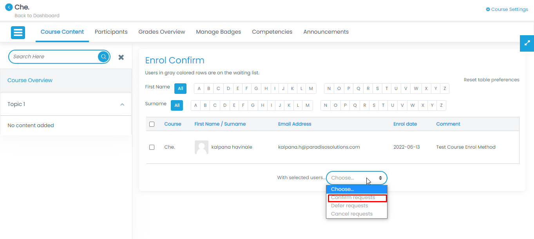The width and height of the screenshot is (534, 239).
Task: Open the 'With selected users' Choose dropdown
Action: 356,178
